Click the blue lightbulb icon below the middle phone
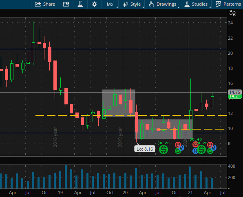Screen dimensions: 243x197 point(195,151)
